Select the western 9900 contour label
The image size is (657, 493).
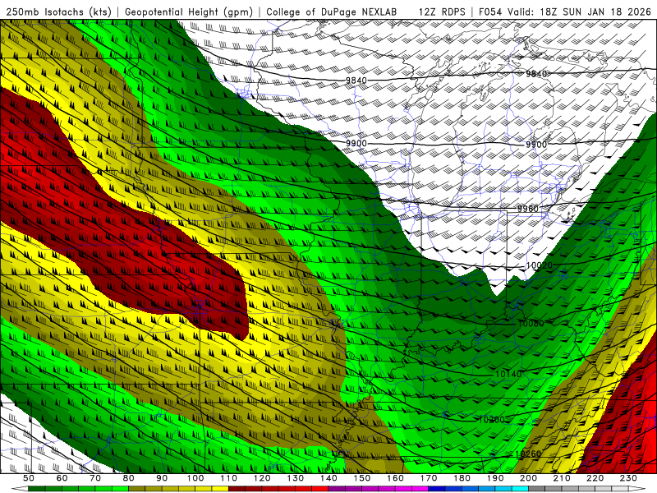(x=356, y=143)
